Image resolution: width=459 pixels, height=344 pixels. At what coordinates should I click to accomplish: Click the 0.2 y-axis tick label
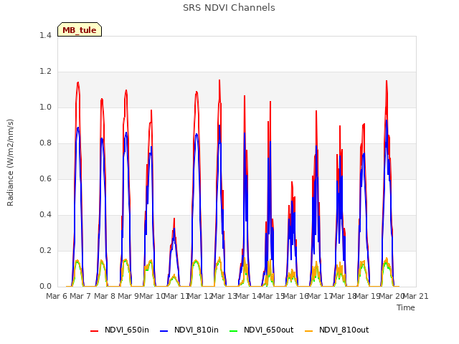point(45,251)
